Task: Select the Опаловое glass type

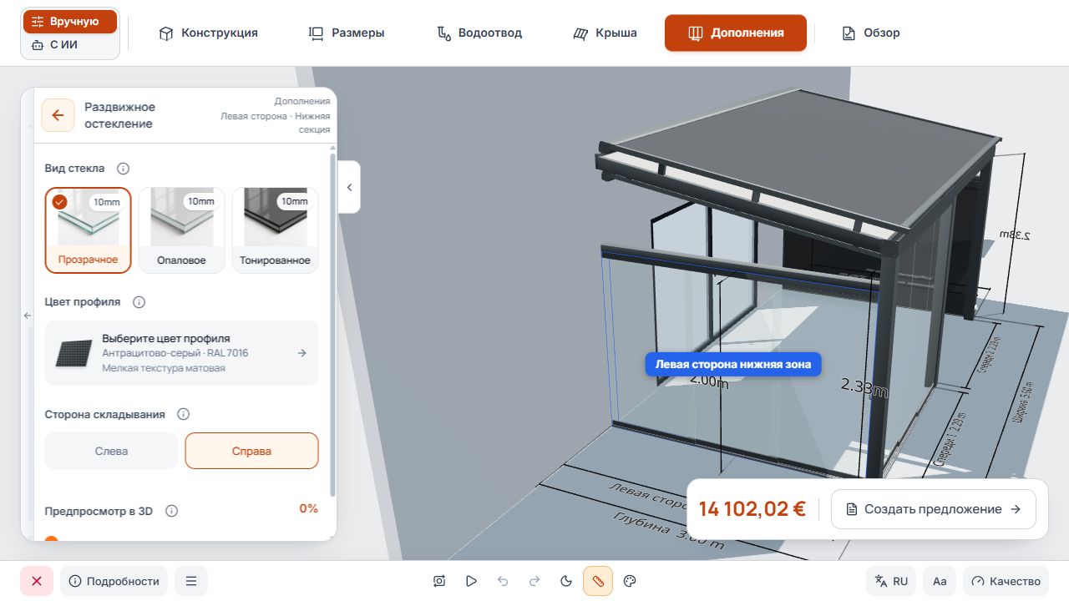Action: (181, 230)
